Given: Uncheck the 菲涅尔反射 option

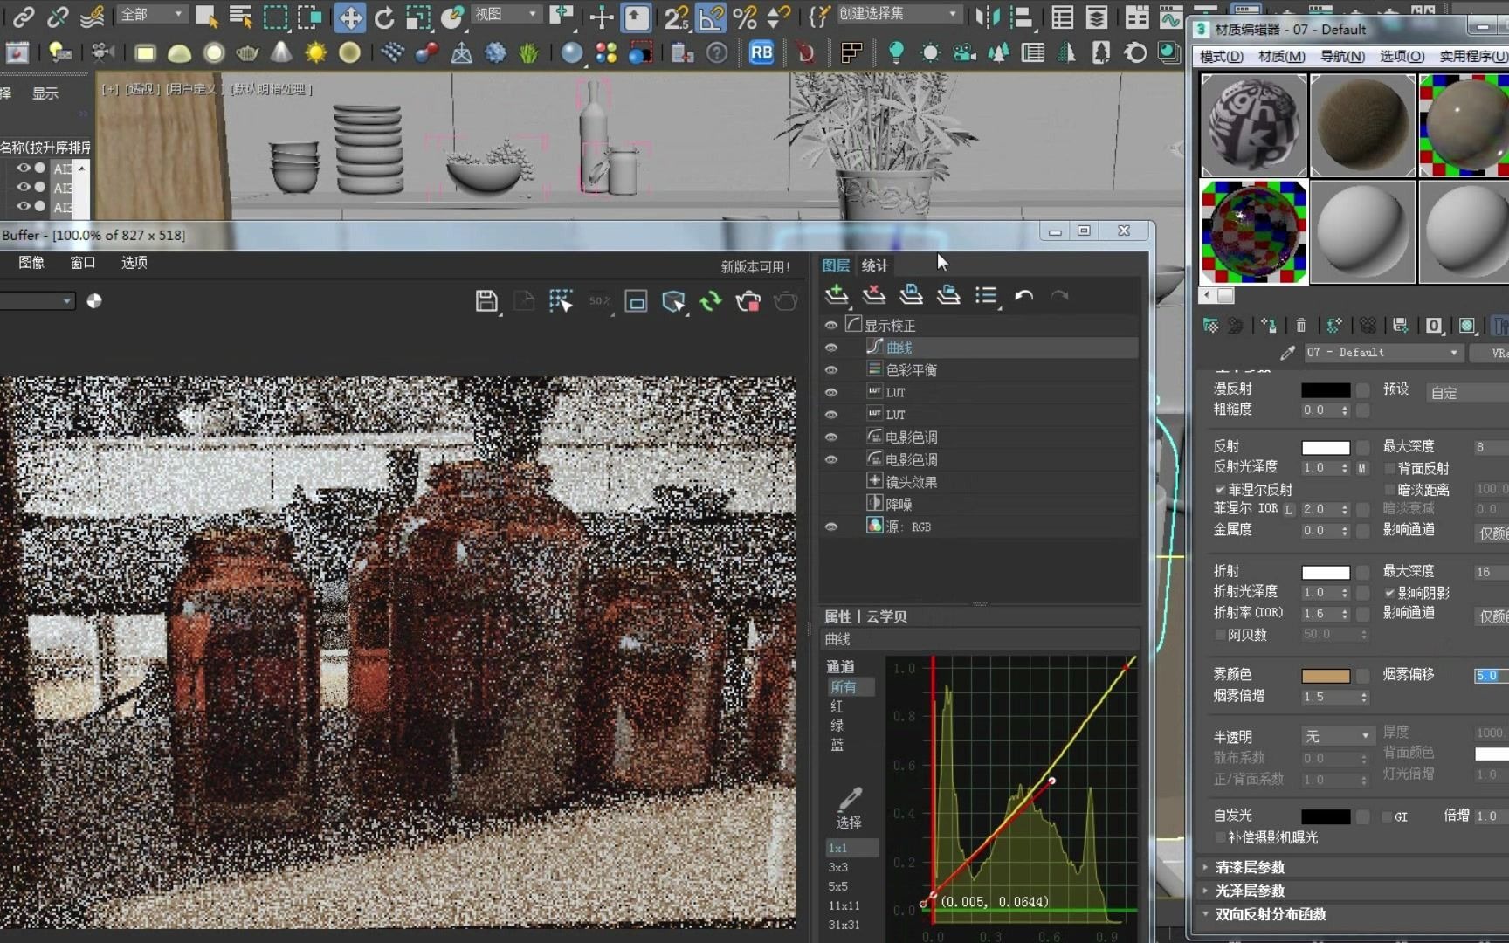Looking at the screenshot, I should coord(1221,489).
